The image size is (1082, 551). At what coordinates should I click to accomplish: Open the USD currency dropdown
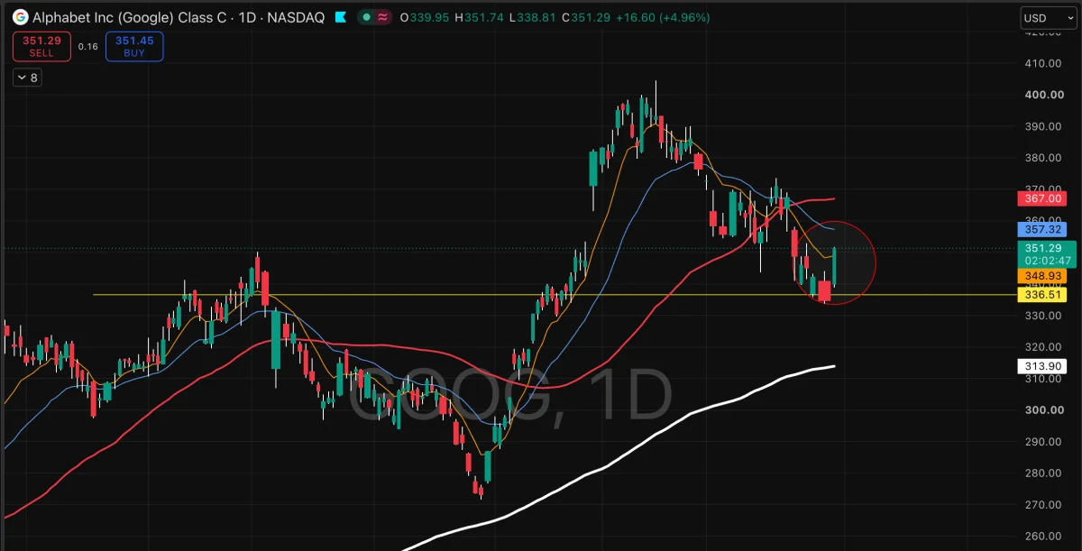[x=1047, y=18]
